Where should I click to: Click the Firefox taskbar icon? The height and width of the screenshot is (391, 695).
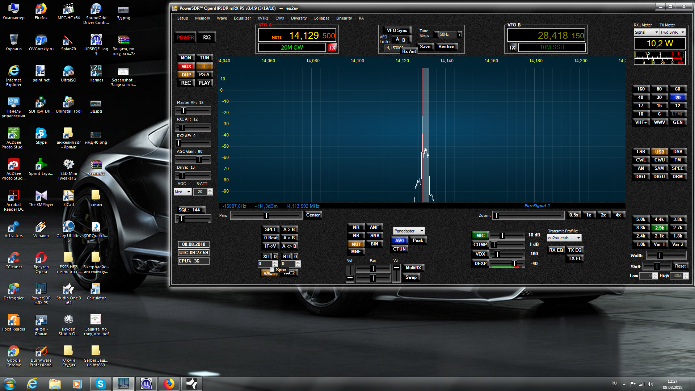pyautogui.click(x=169, y=384)
